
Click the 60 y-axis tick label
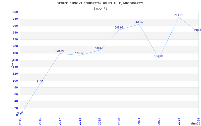16,94
